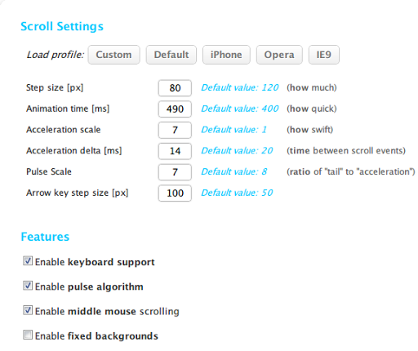The width and height of the screenshot is (418, 351).
Task: Focus the Acceleration scale field
Action: (175, 130)
